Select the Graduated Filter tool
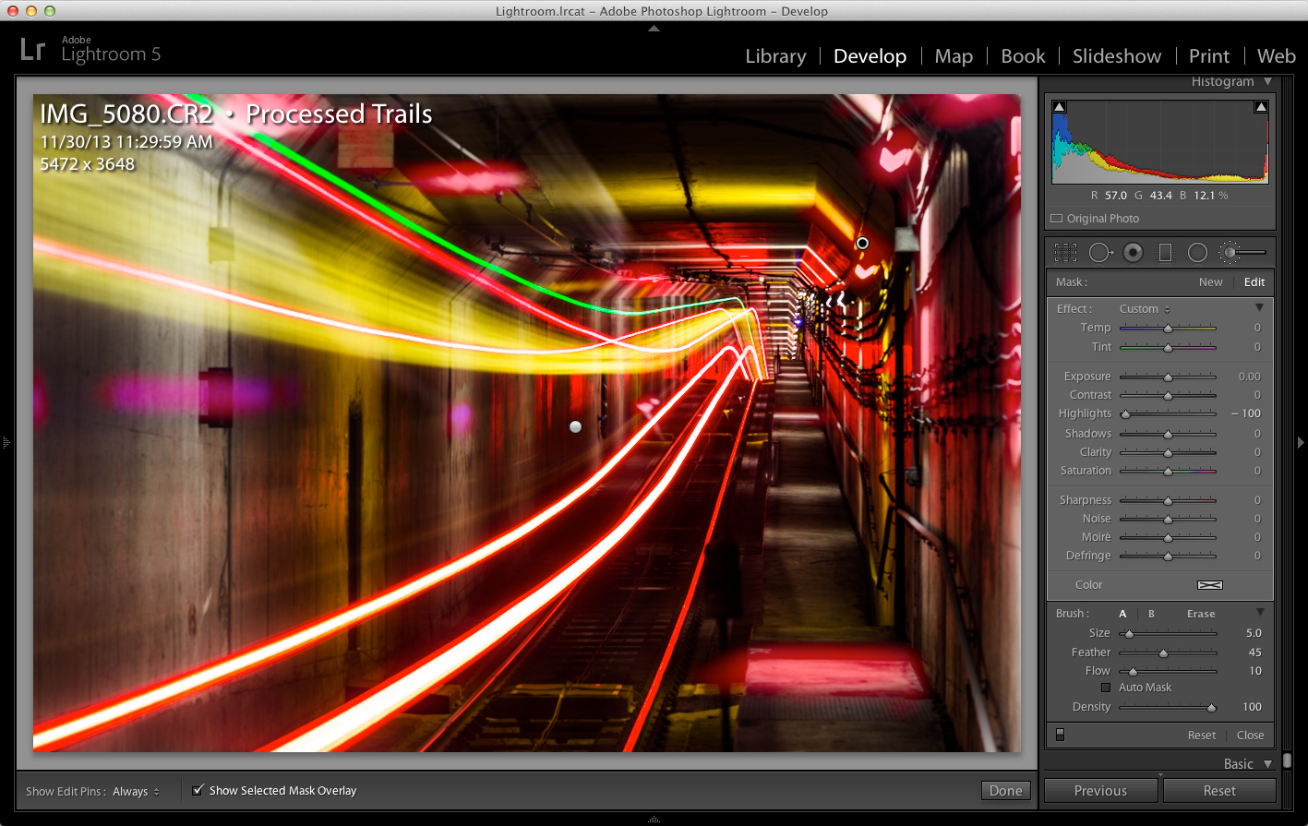This screenshot has height=826, width=1308. (x=1165, y=252)
